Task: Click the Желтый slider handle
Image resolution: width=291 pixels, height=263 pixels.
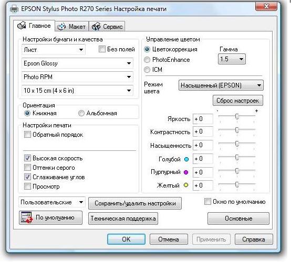Action: point(237,184)
